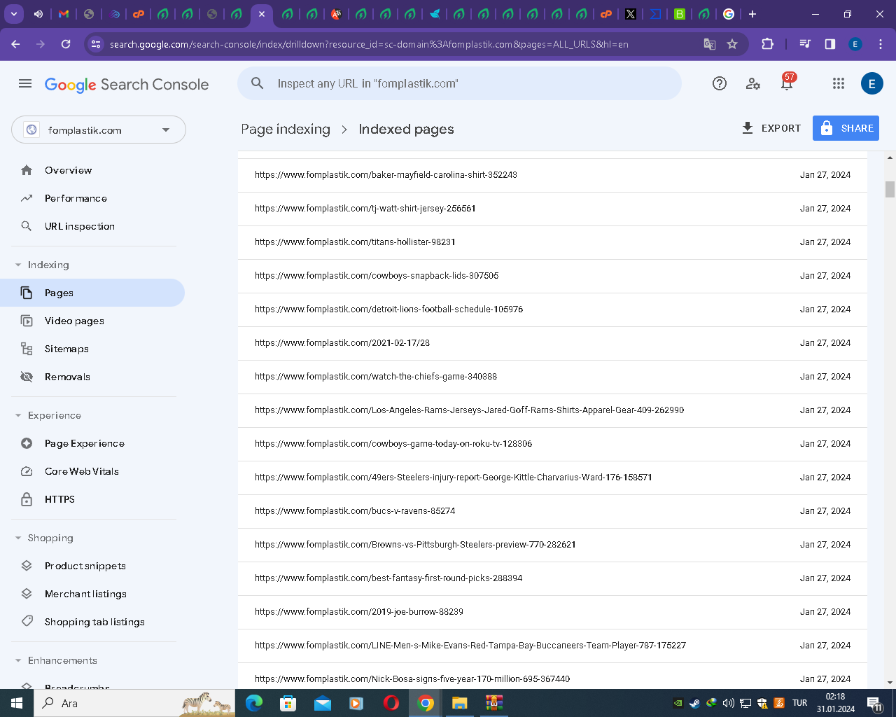This screenshot has width=896, height=717.
Task: Open the Google account avatar in Search Console
Action: (871, 84)
